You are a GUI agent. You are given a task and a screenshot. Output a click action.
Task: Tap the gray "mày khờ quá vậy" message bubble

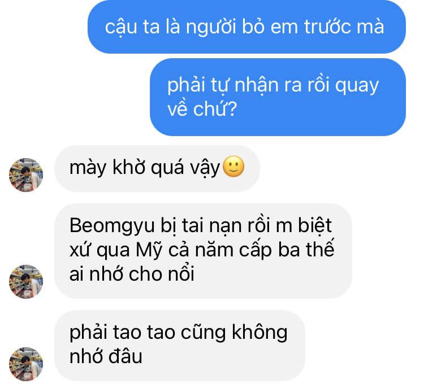click(157, 168)
